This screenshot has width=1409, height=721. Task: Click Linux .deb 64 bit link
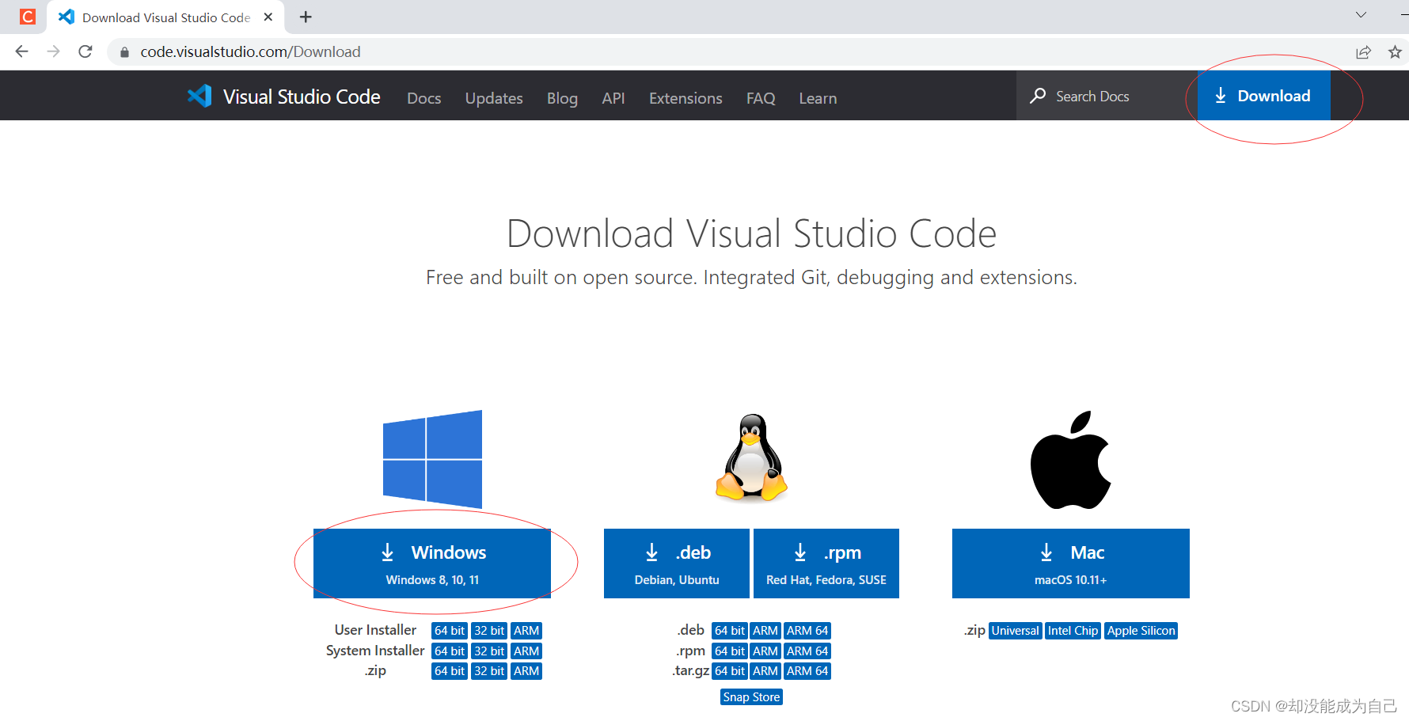pos(730,631)
